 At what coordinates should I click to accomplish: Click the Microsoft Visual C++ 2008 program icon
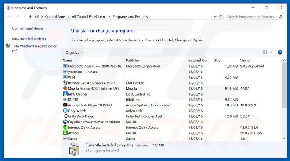tap(65, 66)
